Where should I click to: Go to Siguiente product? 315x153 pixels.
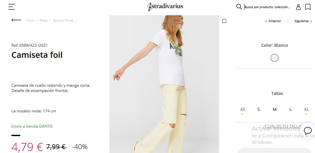pyautogui.click(x=303, y=21)
